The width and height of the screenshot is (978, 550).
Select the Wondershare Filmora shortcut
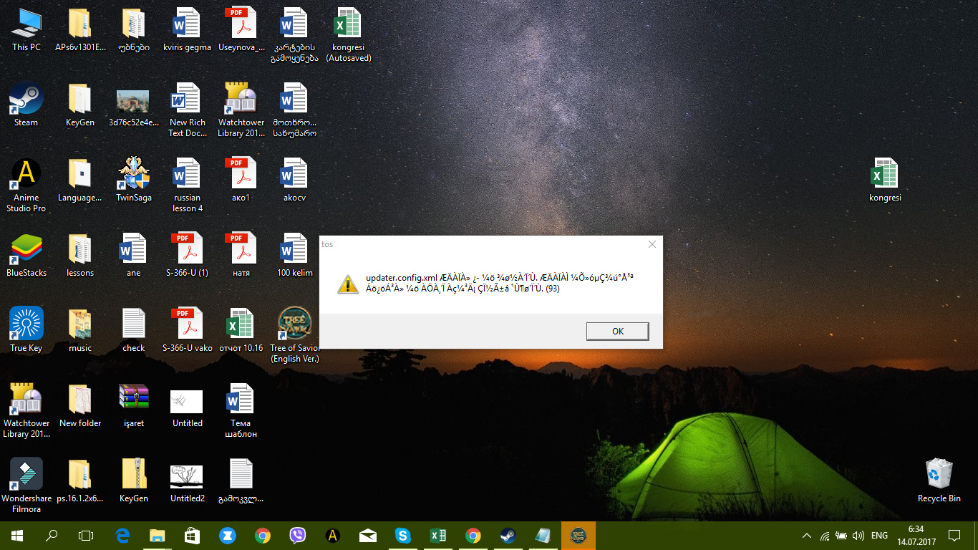pyautogui.click(x=26, y=476)
